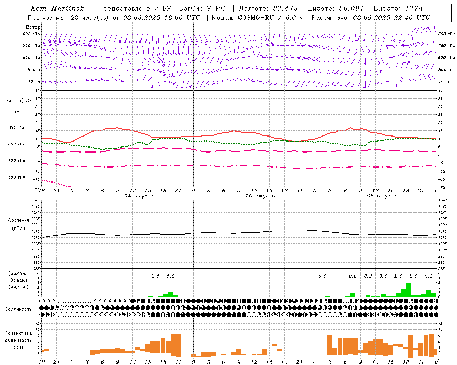457x365 pixels.
Task: Click the black pressure curve line
Action: coord(239,233)
